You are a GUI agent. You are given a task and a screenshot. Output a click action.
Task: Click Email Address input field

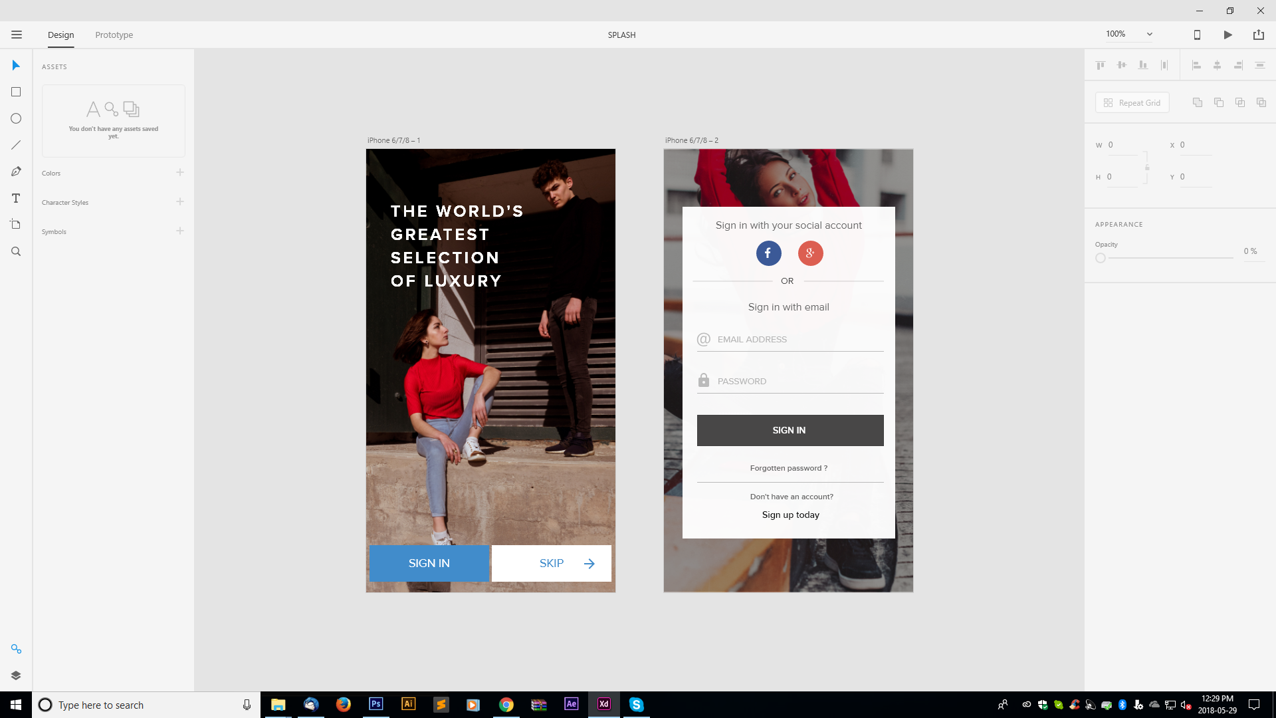[789, 339]
